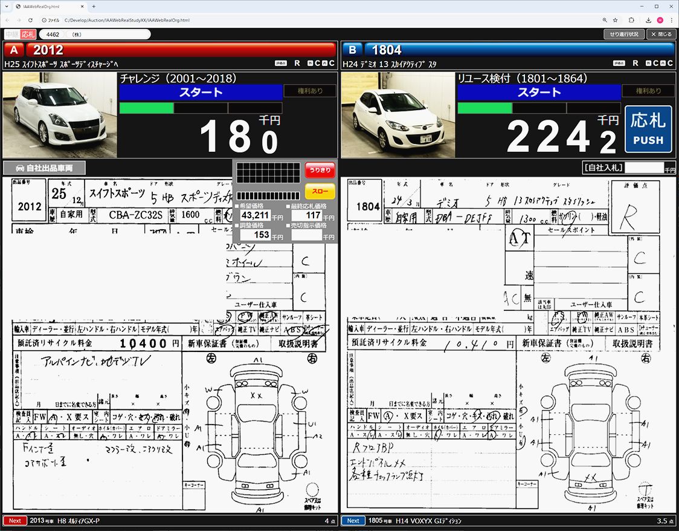Click the 閉じる close button in app header
This screenshot has width=679, height=531.
coord(661,34)
